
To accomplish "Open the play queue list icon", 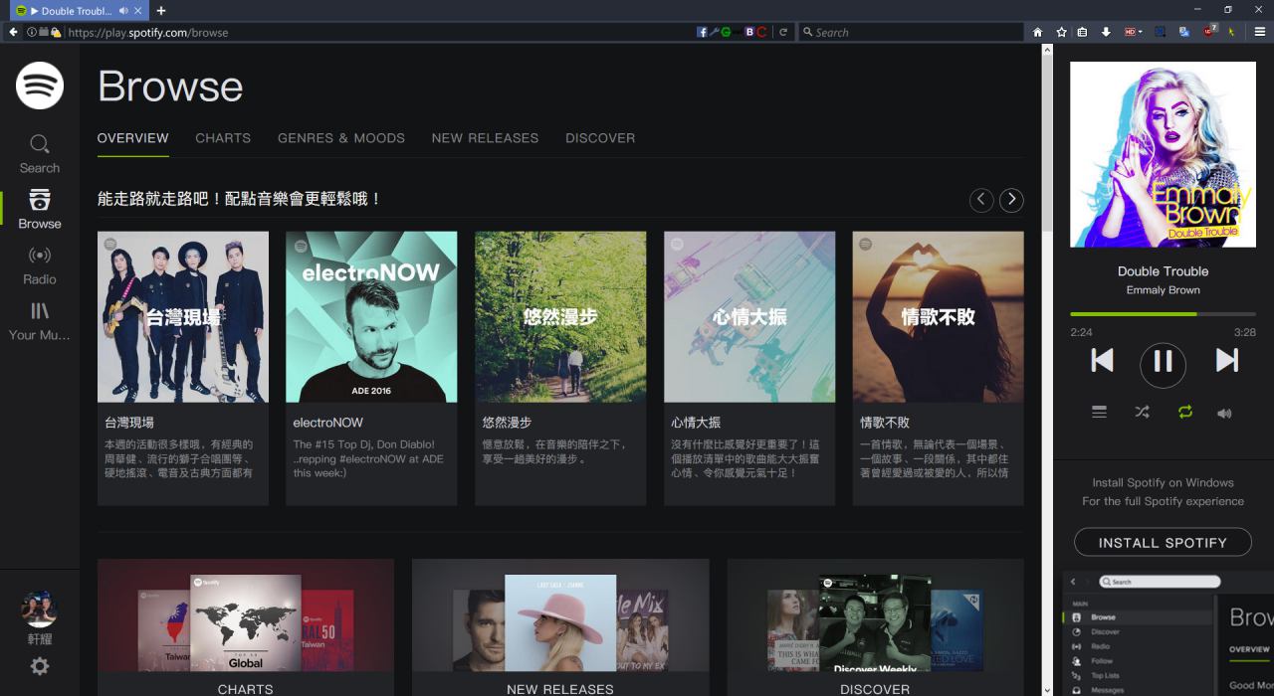I will tap(1099, 412).
